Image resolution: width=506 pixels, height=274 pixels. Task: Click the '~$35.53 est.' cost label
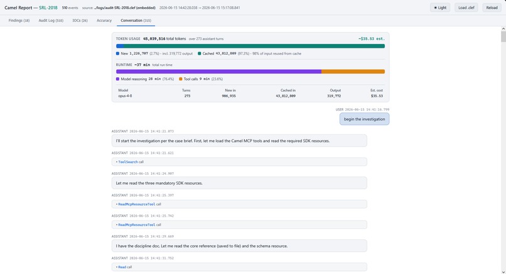click(x=371, y=39)
